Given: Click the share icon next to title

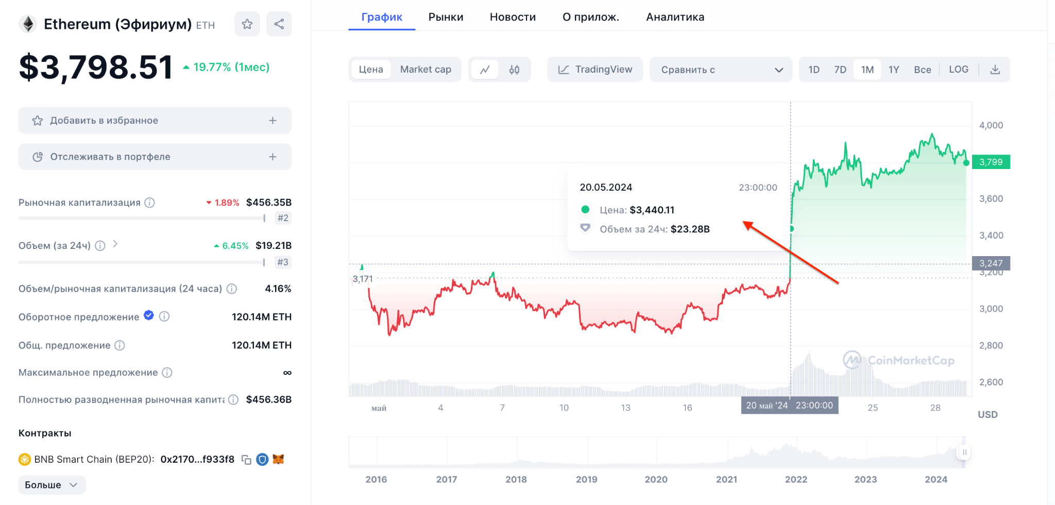Looking at the screenshot, I should (279, 24).
